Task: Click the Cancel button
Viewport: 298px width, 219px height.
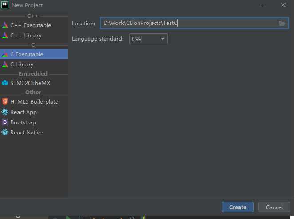Action: [x=274, y=207]
